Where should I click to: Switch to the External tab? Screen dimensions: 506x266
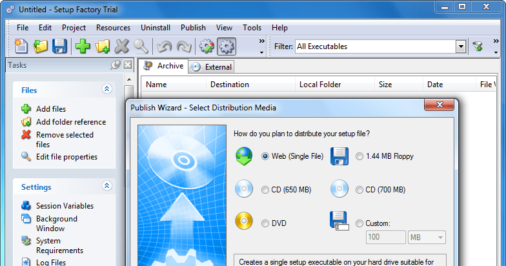pos(212,67)
